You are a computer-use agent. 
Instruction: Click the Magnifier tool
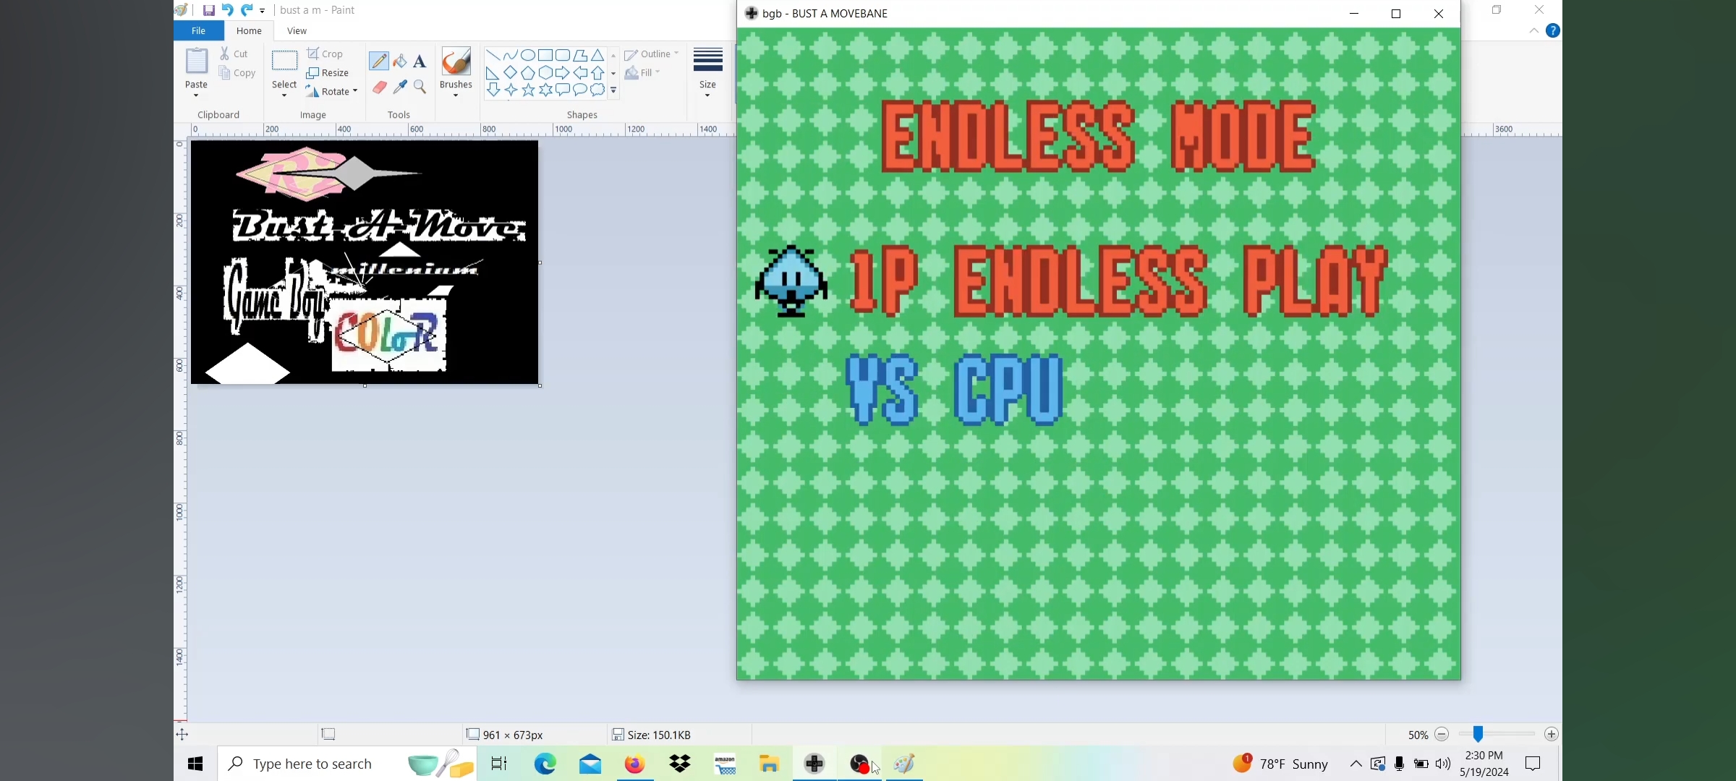coord(420,87)
